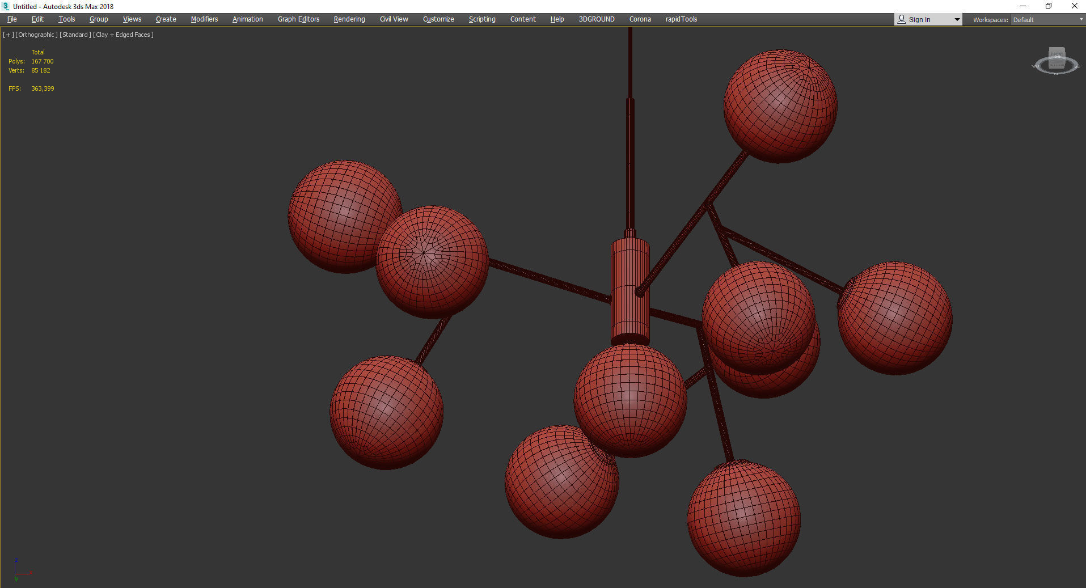Open the rapidTools menu

pos(682,19)
